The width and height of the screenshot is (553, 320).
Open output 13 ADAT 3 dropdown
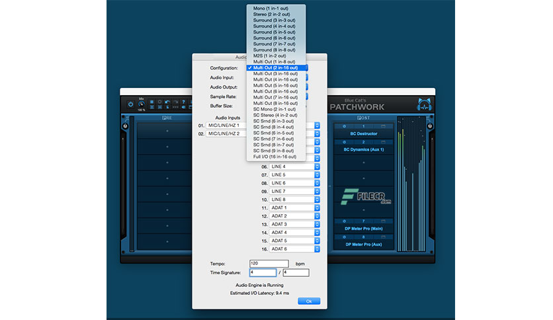pyautogui.click(x=294, y=224)
